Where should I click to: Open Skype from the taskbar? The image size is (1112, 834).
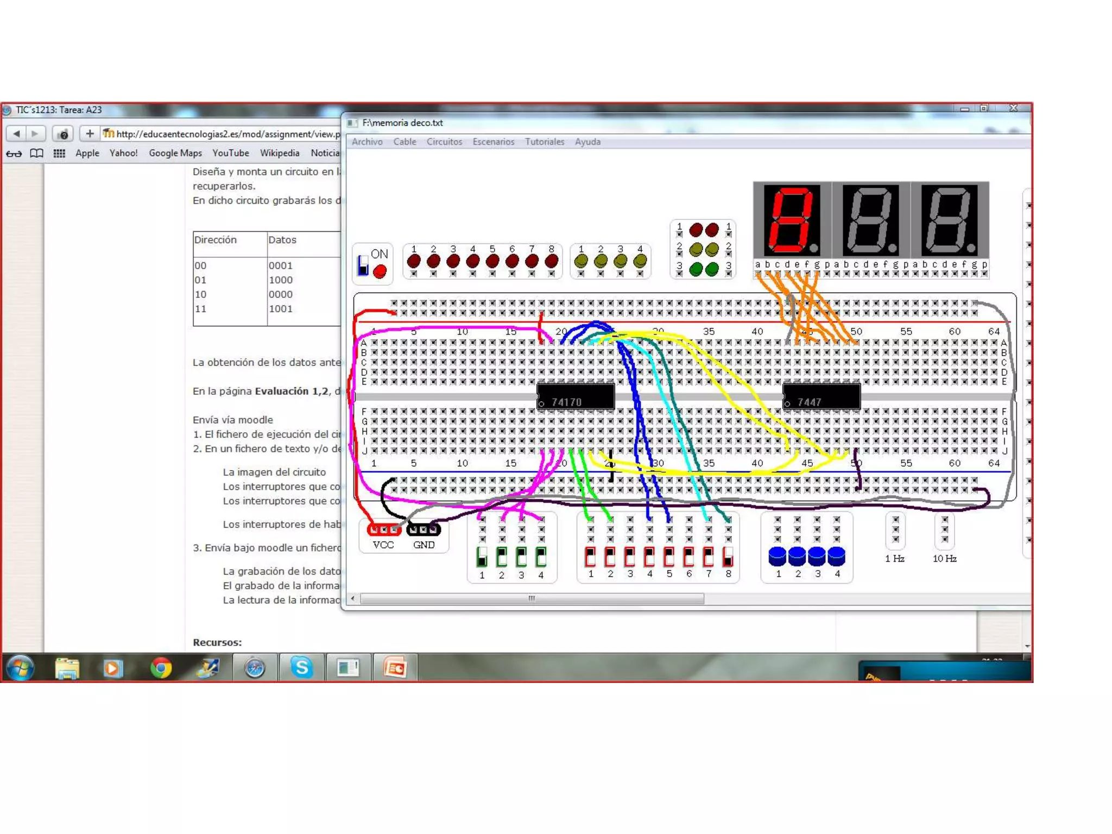point(301,667)
